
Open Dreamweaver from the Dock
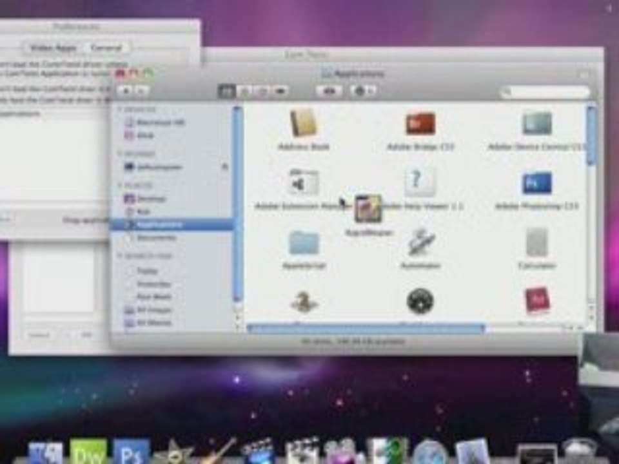click(88, 452)
